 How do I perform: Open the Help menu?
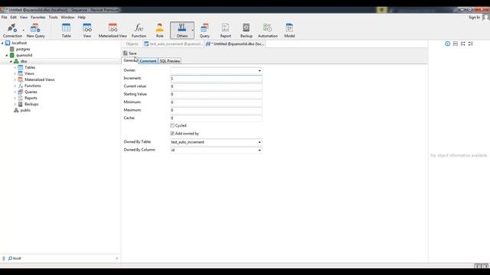(x=82, y=18)
